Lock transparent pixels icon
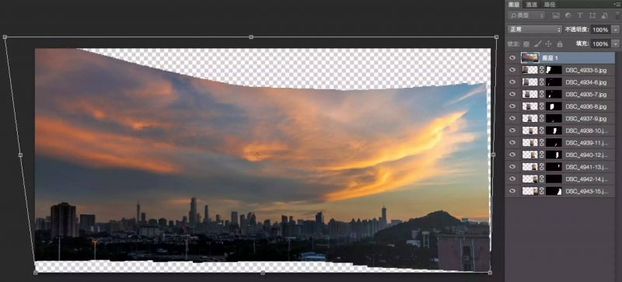This screenshot has height=282, width=622. (x=526, y=44)
